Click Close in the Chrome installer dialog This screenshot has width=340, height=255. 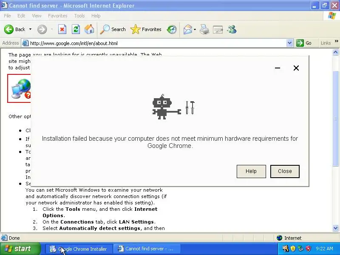285,171
